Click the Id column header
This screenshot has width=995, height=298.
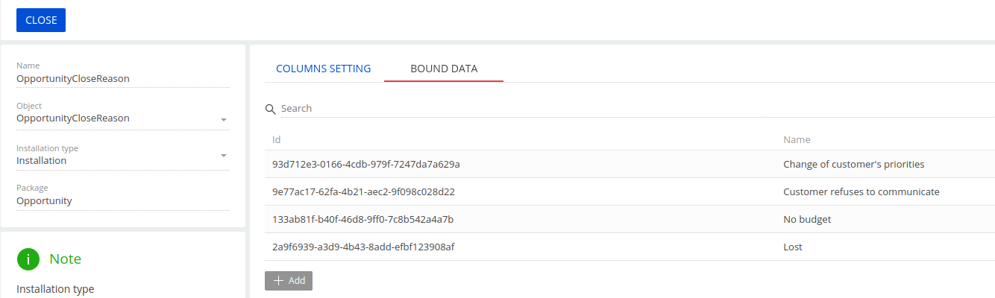click(x=276, y=139)
